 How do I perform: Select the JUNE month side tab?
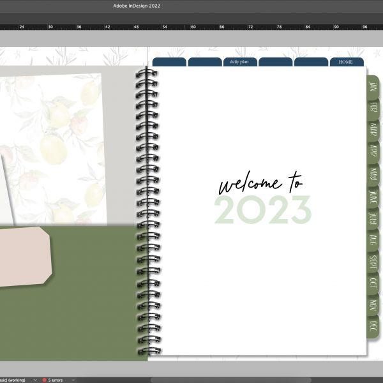[373, 196]
